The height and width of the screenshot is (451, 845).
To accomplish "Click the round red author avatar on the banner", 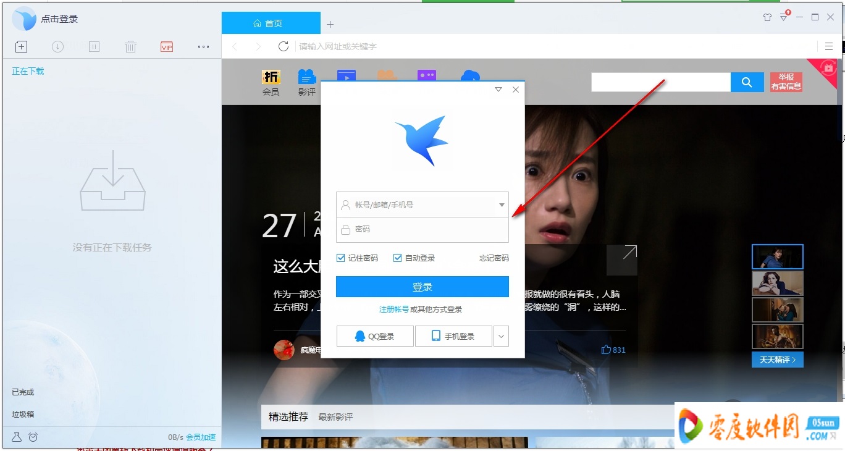I will [x=284, y=350].
